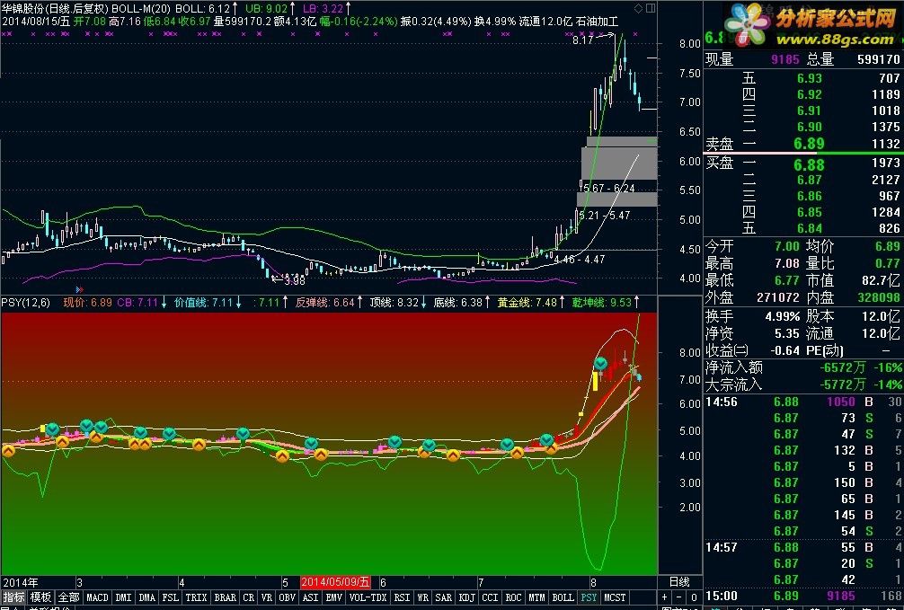Click the highlighted PSY indicator tab
Viewport: 904px width, 610px height.
pyautogui.click(x=589, y=597)
